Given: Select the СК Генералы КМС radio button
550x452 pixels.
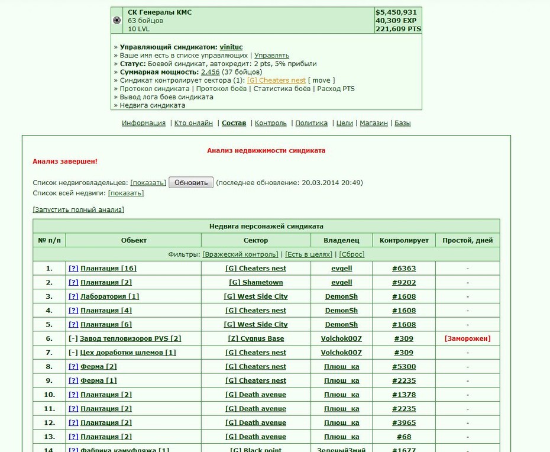Looking at the screenshot, I should (117, 20).
